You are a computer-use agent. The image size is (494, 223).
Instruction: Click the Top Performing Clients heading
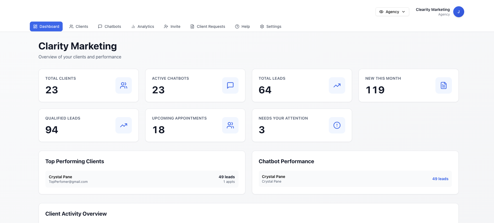tap(75, 161)
